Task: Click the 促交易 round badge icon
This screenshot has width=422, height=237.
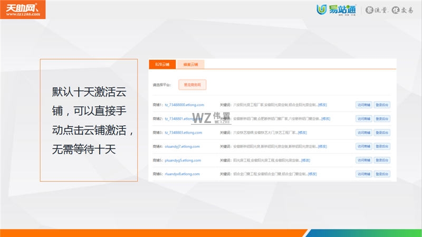Action: coord(395,10)
